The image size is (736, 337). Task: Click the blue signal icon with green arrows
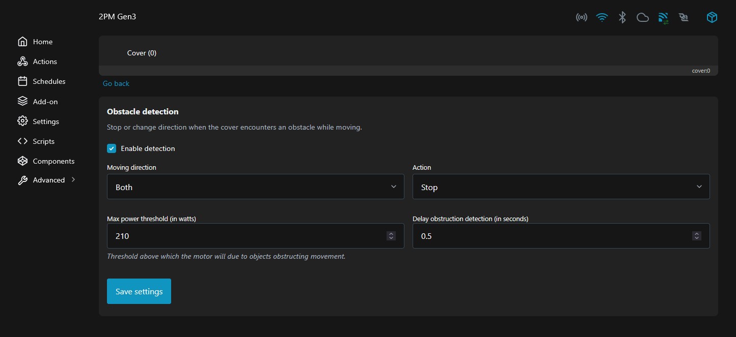[663, 18]
